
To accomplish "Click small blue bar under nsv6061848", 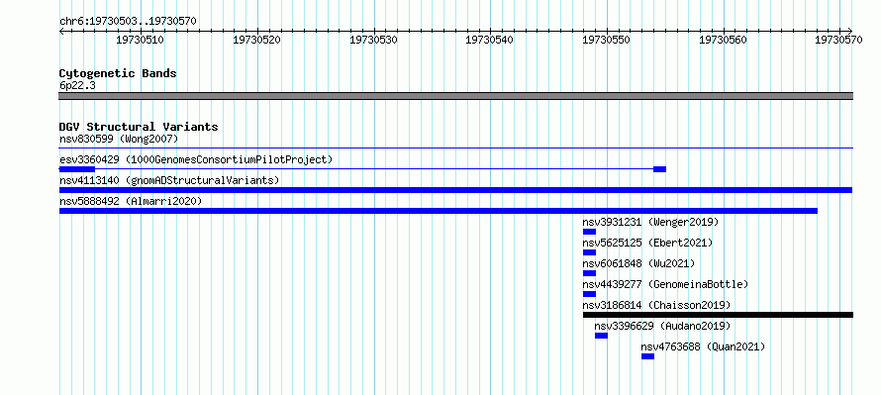I will (x=589, y=273).
